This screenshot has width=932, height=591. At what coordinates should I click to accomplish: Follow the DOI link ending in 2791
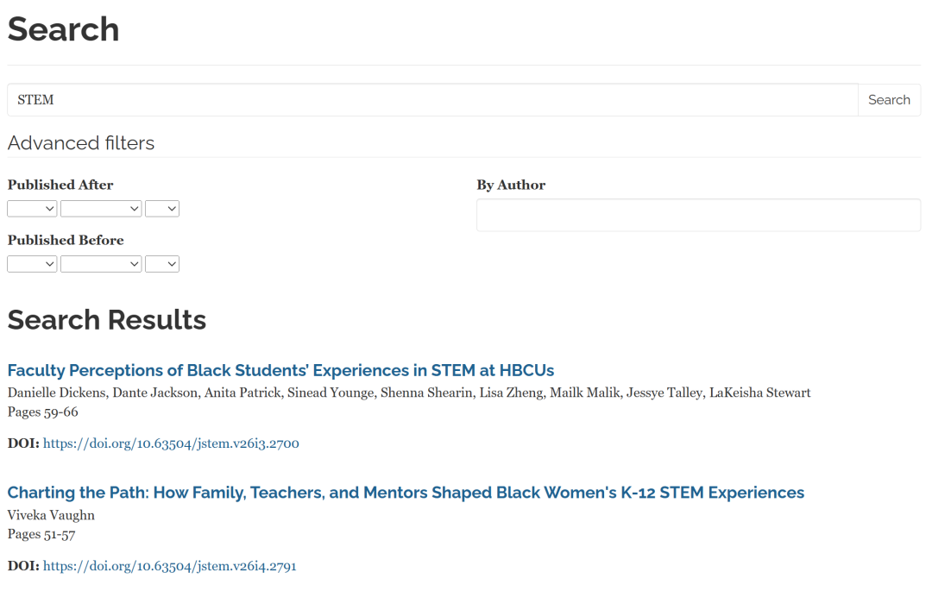coord(170,566)
